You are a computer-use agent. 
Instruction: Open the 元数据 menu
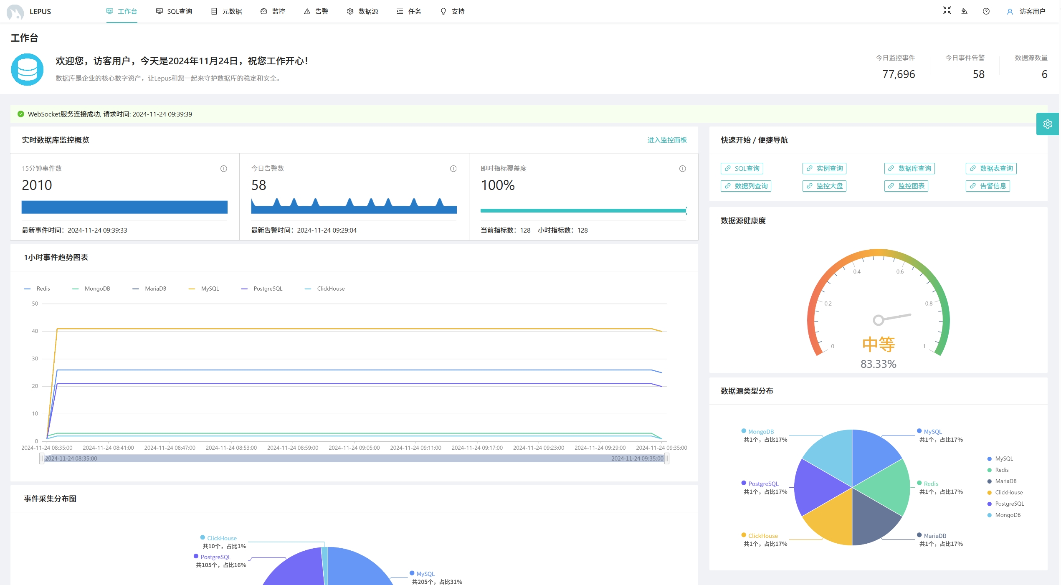click(227, 11)
